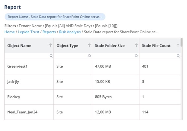
Task: Focus the Stale Folder Size filter field
Action: [115, 56]
